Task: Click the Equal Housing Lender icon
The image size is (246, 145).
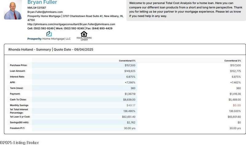Action: 84,35
